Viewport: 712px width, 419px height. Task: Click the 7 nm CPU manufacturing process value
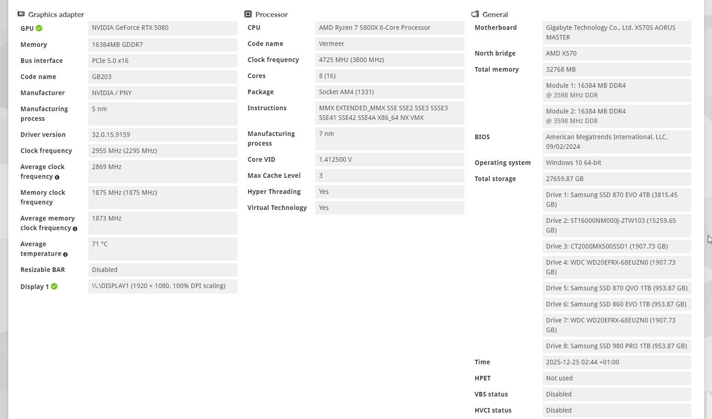(390, 139)
